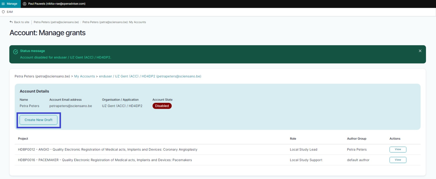
Task: Dismiss the status message with X
Action: point(420,51)
